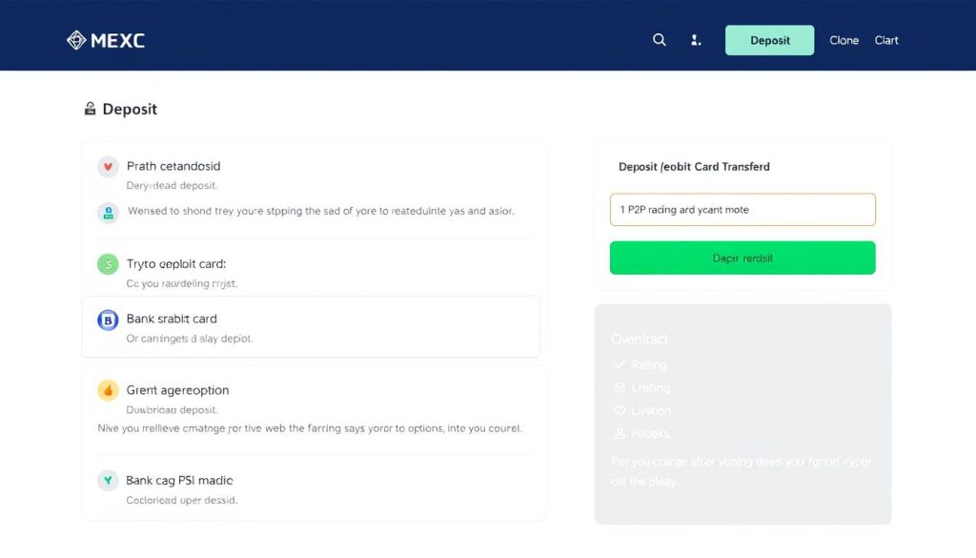Click the green Deposit button in the navbar
Screen dimensions: 976x558
[769, 40]
